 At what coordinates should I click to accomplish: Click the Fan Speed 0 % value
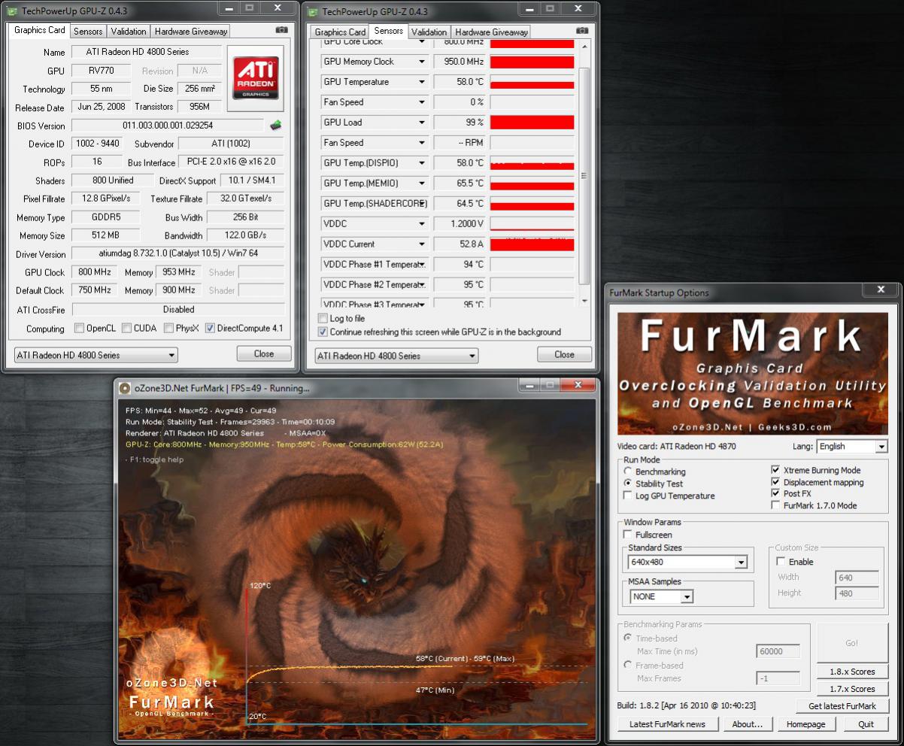pos(460,102)
